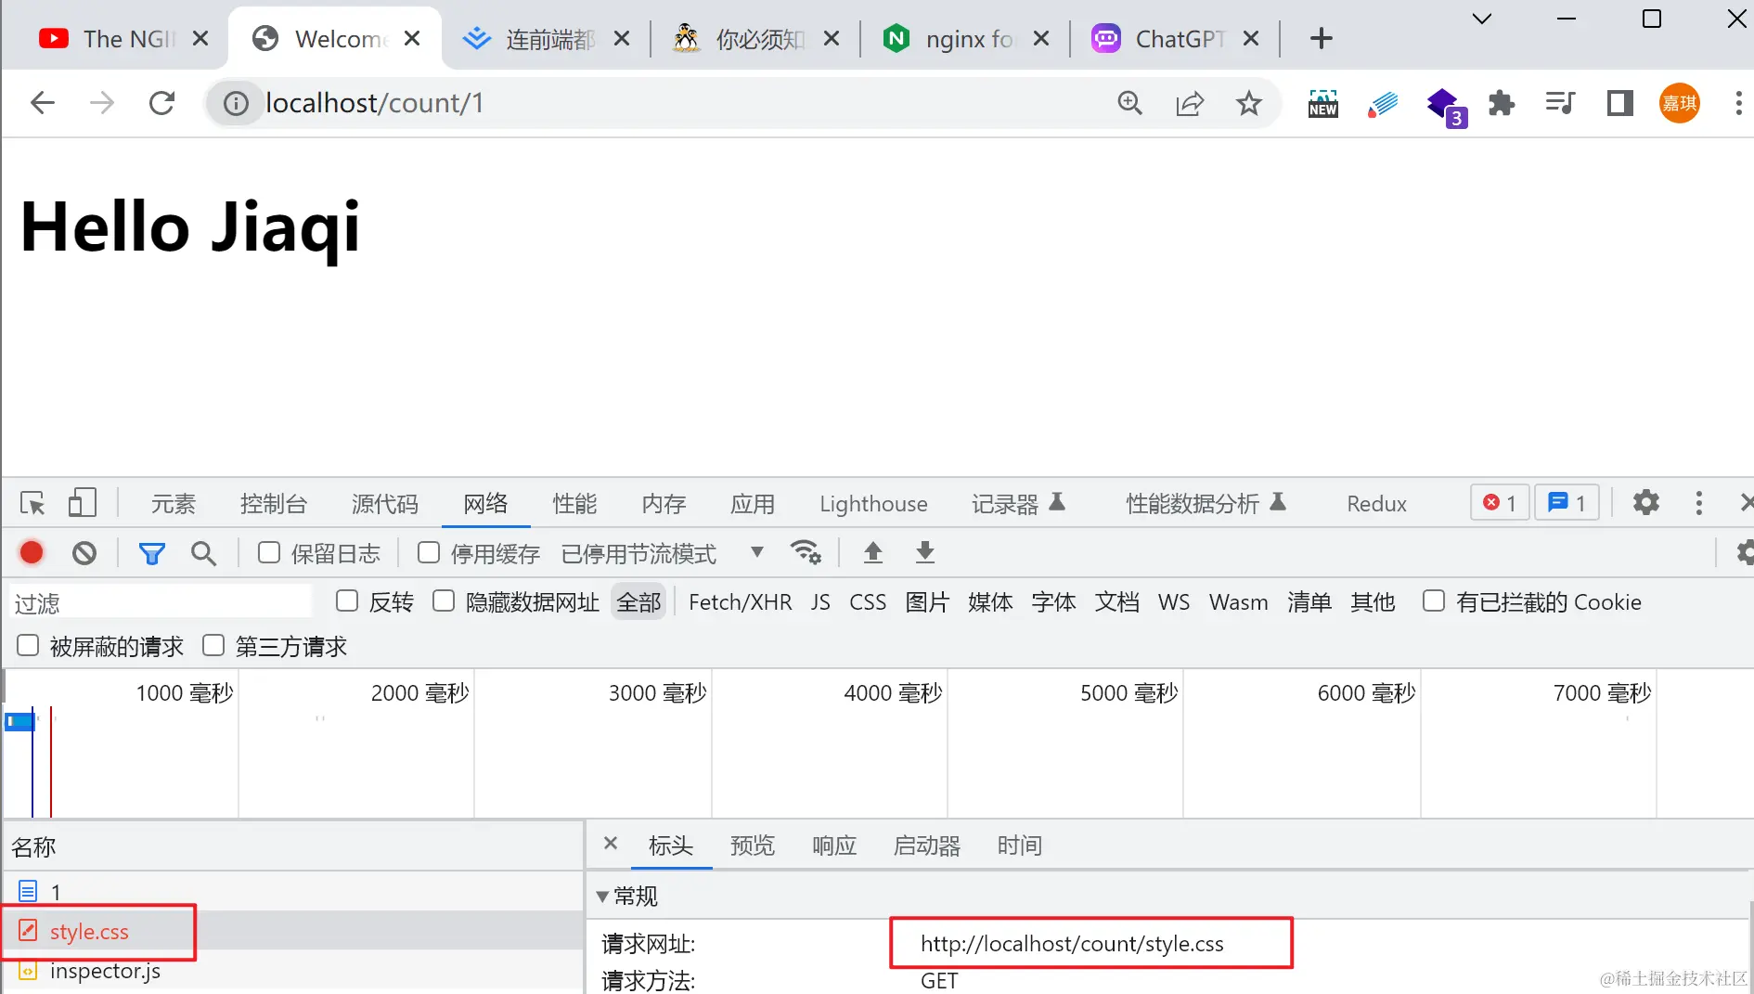
Task: Stop recording network log
Action: pos(32,553)
